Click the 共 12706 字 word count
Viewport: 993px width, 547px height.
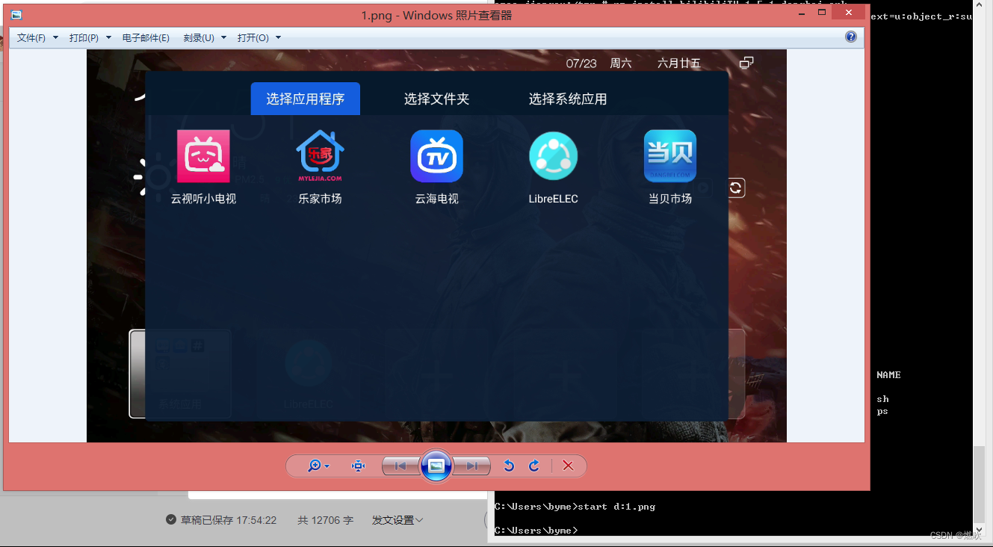pyautogui.click(x=325, y=520)
